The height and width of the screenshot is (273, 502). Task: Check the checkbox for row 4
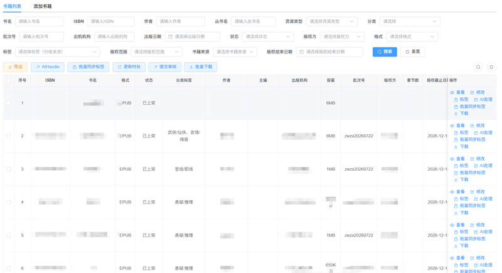[9, 202]
